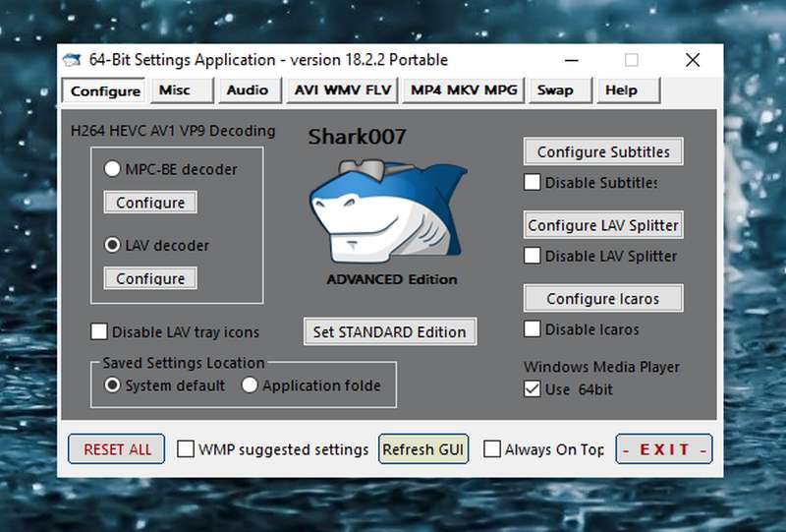This screenshot has height=532, width=786.
Task: Open the Configure tab
Action: 104,90
